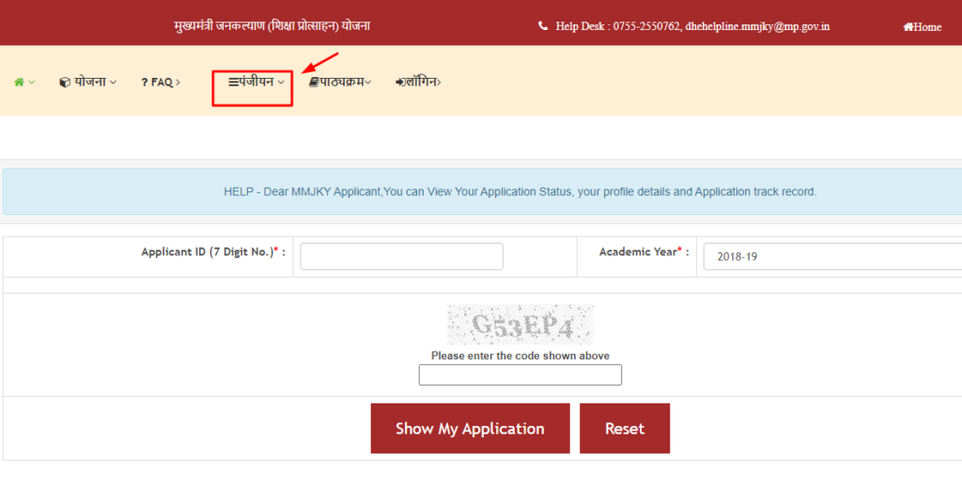Screen dimensions: 962x486
Task: Click the Academic Year label
Action: (x=644, y=251)
